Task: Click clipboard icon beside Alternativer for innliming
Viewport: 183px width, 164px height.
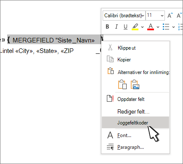Action: (x=111, y=71)
